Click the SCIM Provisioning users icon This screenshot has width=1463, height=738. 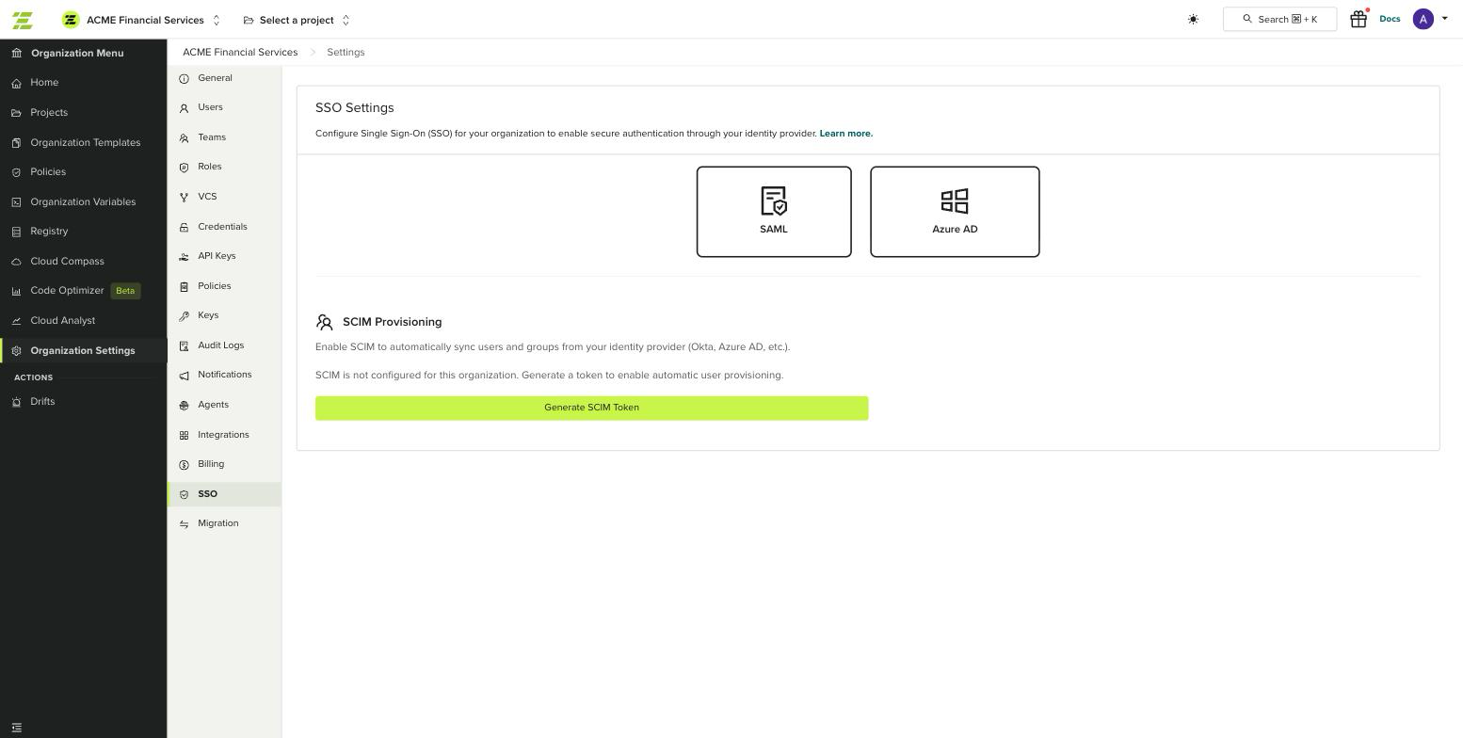pos(325,322)
